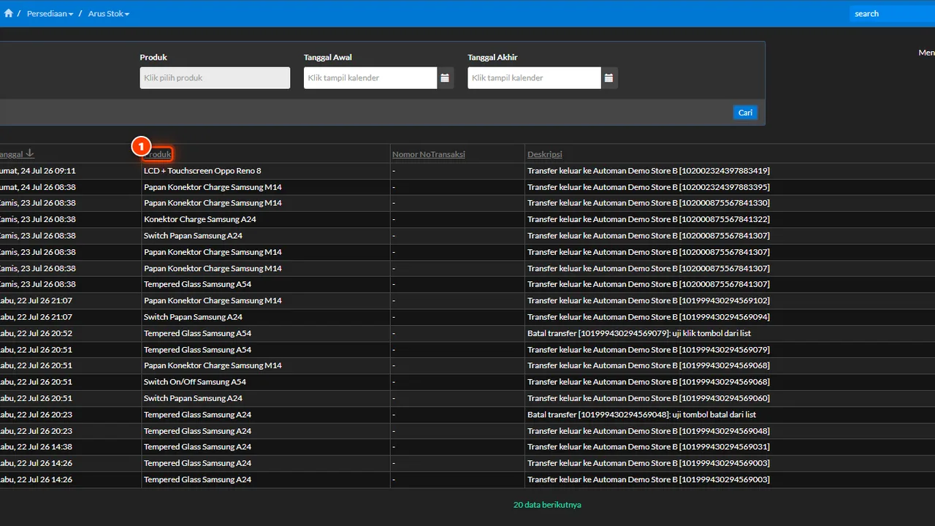Image resolution: width=935 pixels, height=526 pixels.
Task: Click Tanggal Awal label
Action: pos(328,58)
